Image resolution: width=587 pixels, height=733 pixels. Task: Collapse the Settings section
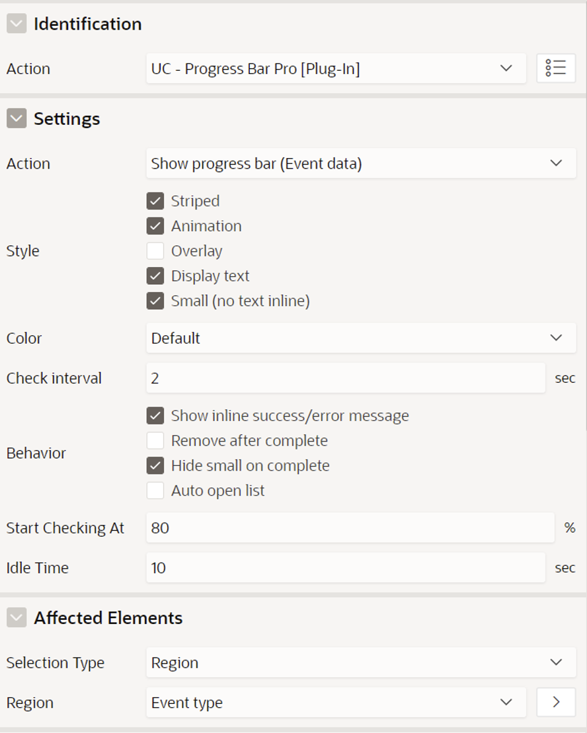coord(17,118)
